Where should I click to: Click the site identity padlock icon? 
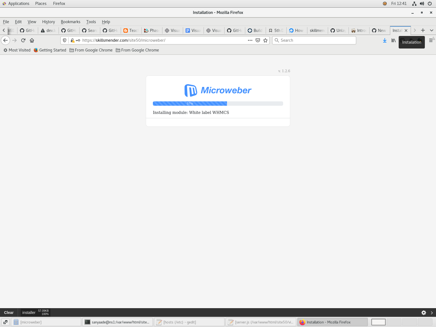(72, 40)
